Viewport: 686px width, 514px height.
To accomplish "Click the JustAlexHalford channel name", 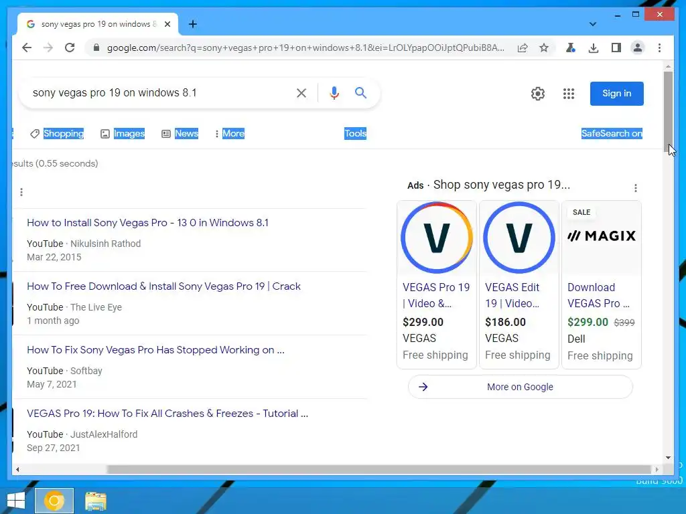I will tap(104, 434).
